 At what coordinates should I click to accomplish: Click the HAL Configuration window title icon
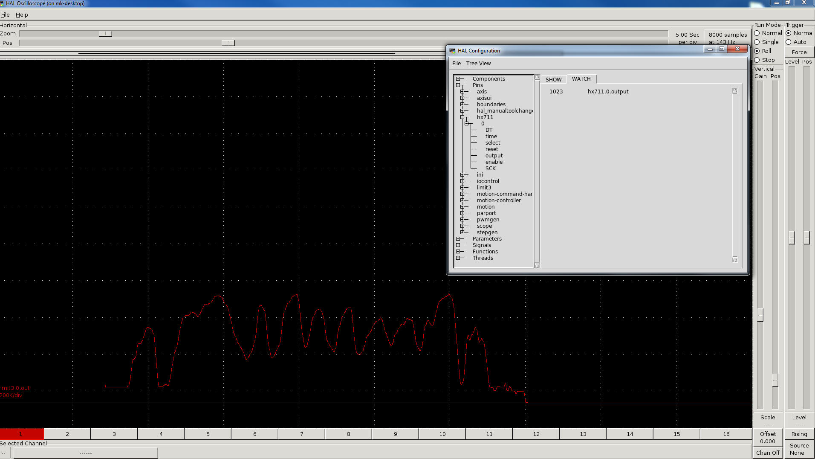452,51
